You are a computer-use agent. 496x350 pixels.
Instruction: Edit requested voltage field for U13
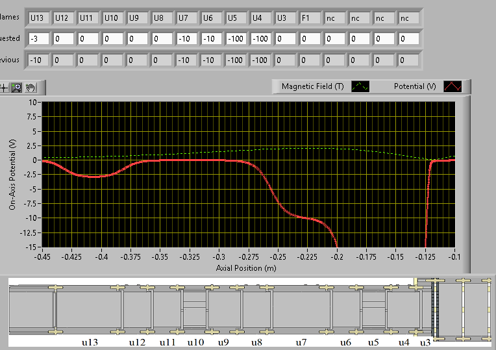pyautogui.click(x=39, y=39)
